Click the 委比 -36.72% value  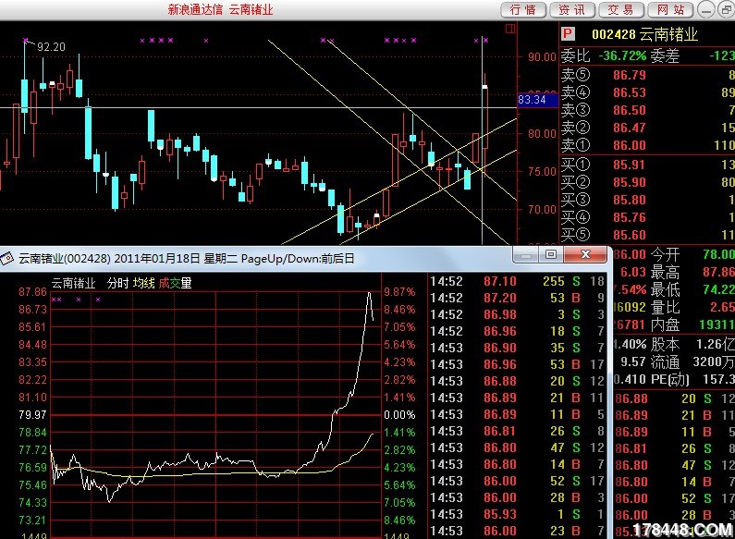pos(622,55)
